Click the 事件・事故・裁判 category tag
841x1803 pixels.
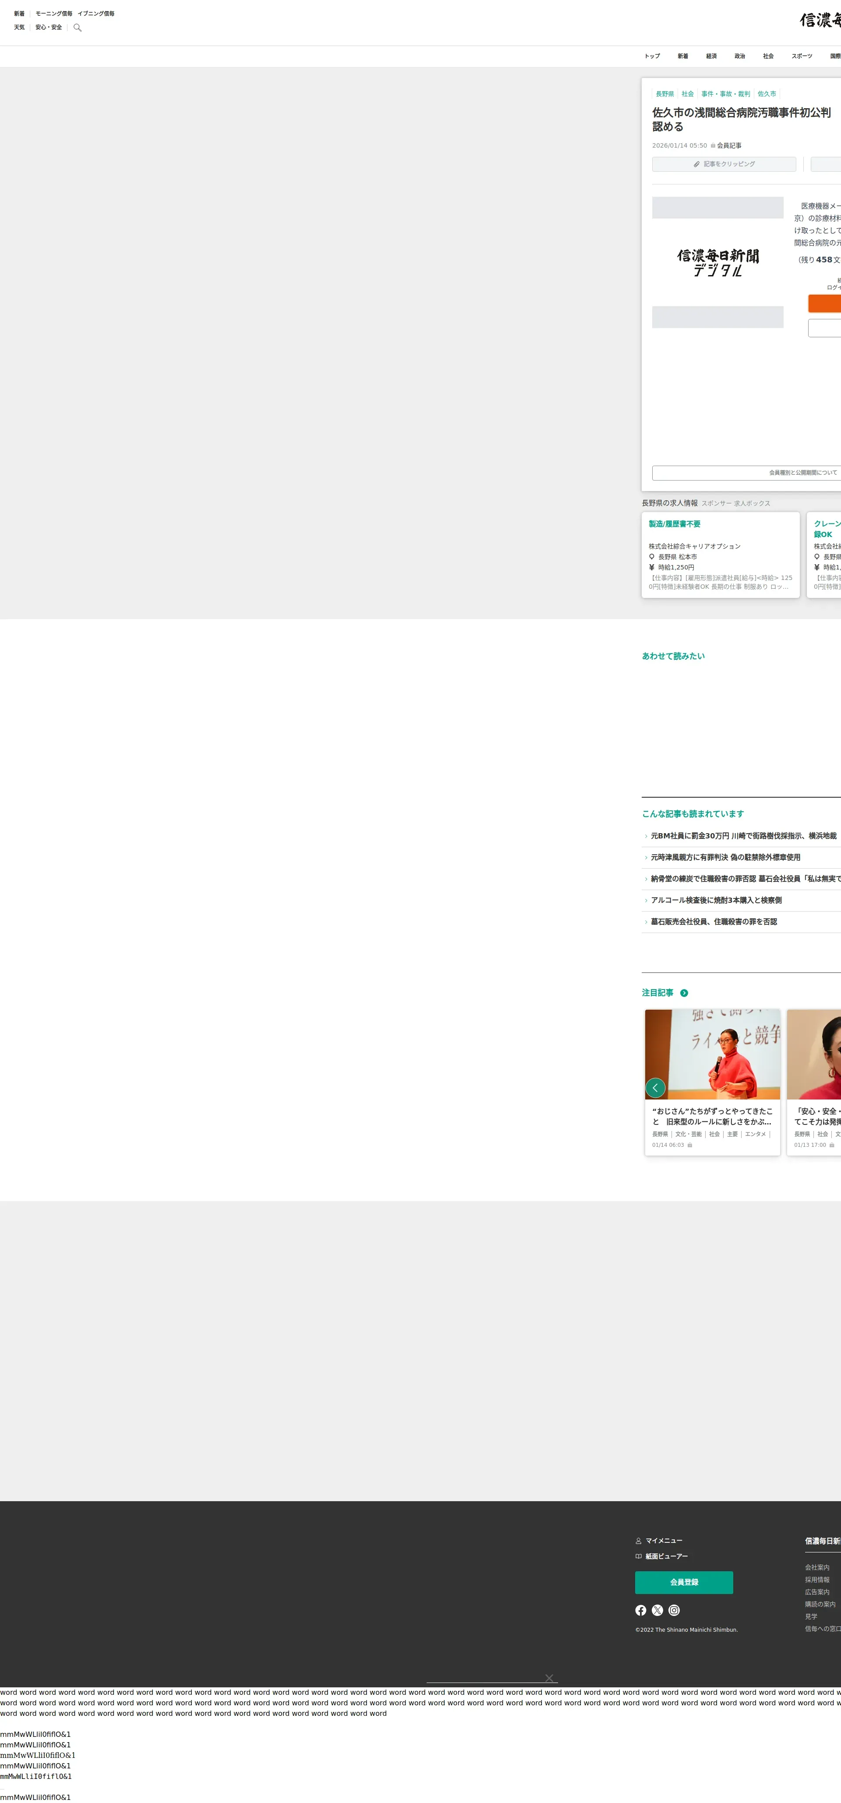click(x=725, y=94)
